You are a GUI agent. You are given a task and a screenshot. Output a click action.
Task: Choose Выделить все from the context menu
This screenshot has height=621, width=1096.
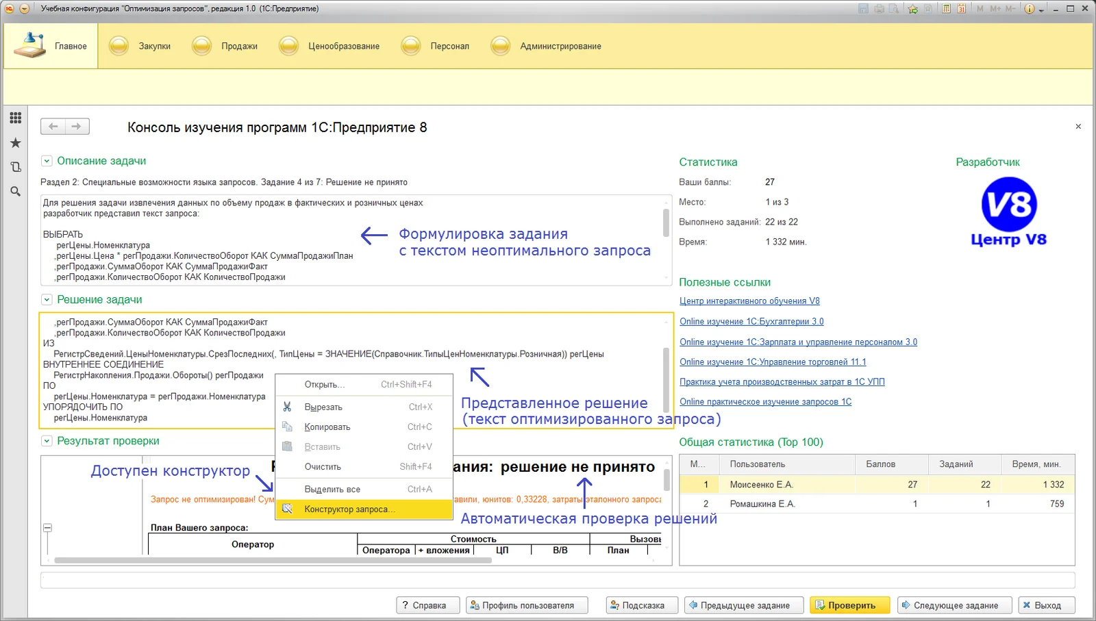pos(364,490)
